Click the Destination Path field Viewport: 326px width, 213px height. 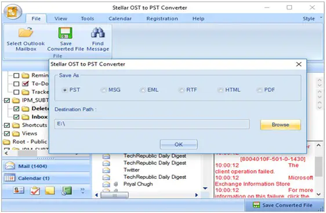pyautogui.click(x=152, y=124)
